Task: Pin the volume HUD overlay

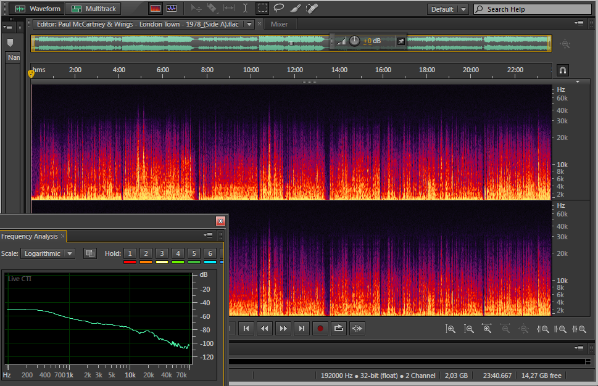Action: pos(401,41)
